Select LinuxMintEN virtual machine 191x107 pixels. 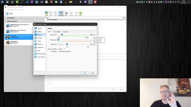pyautogui.click(x=19, y=42)
